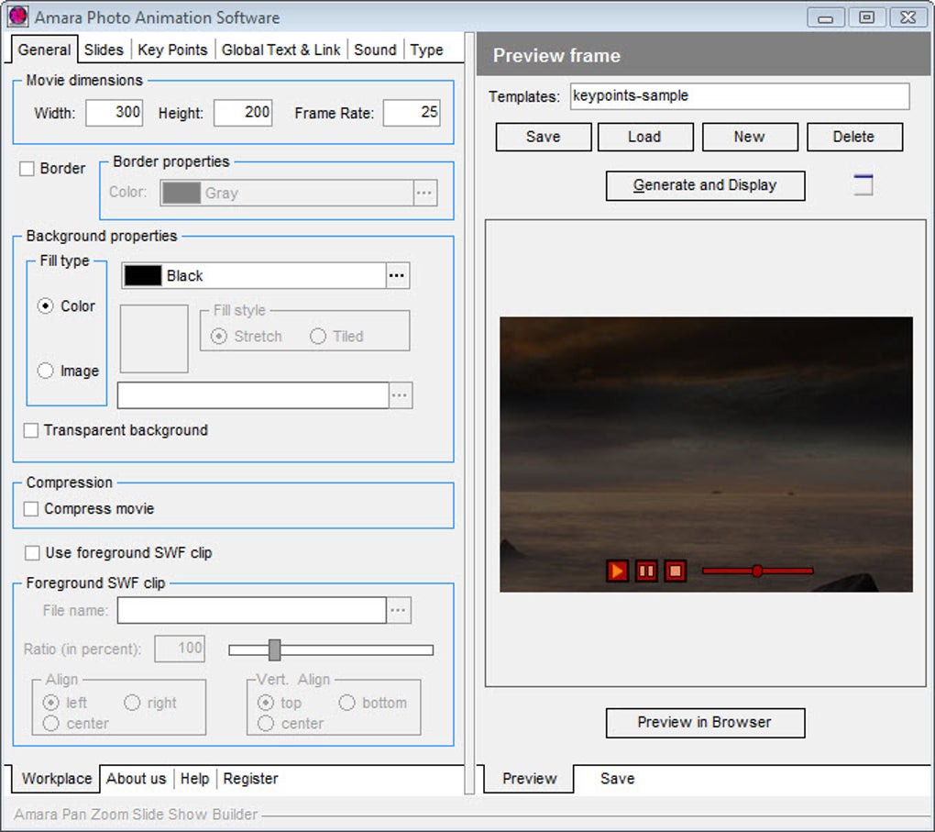Click the foreground File name field

[x=252, y=610]
